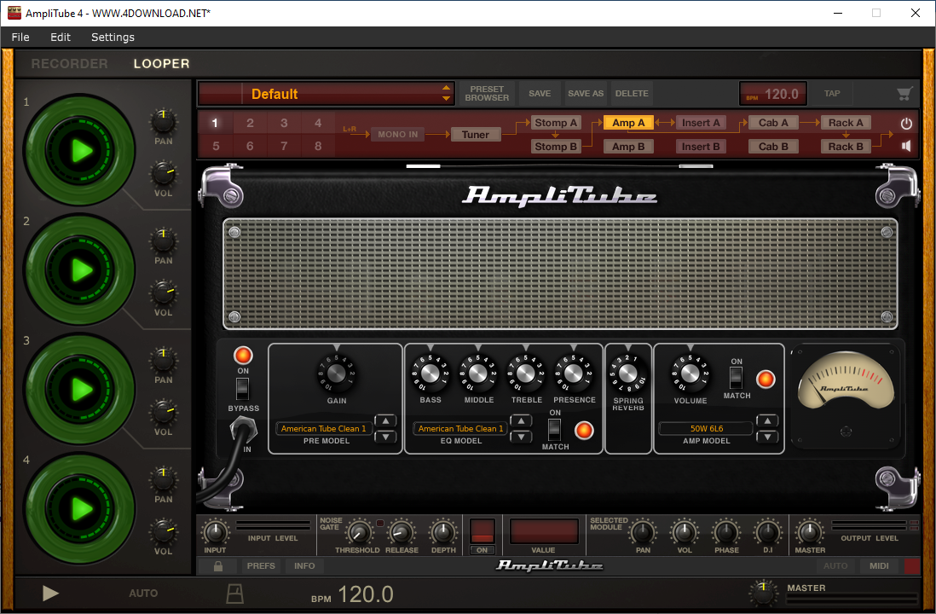Click the EQ MATCH red light

click(584, 430)
